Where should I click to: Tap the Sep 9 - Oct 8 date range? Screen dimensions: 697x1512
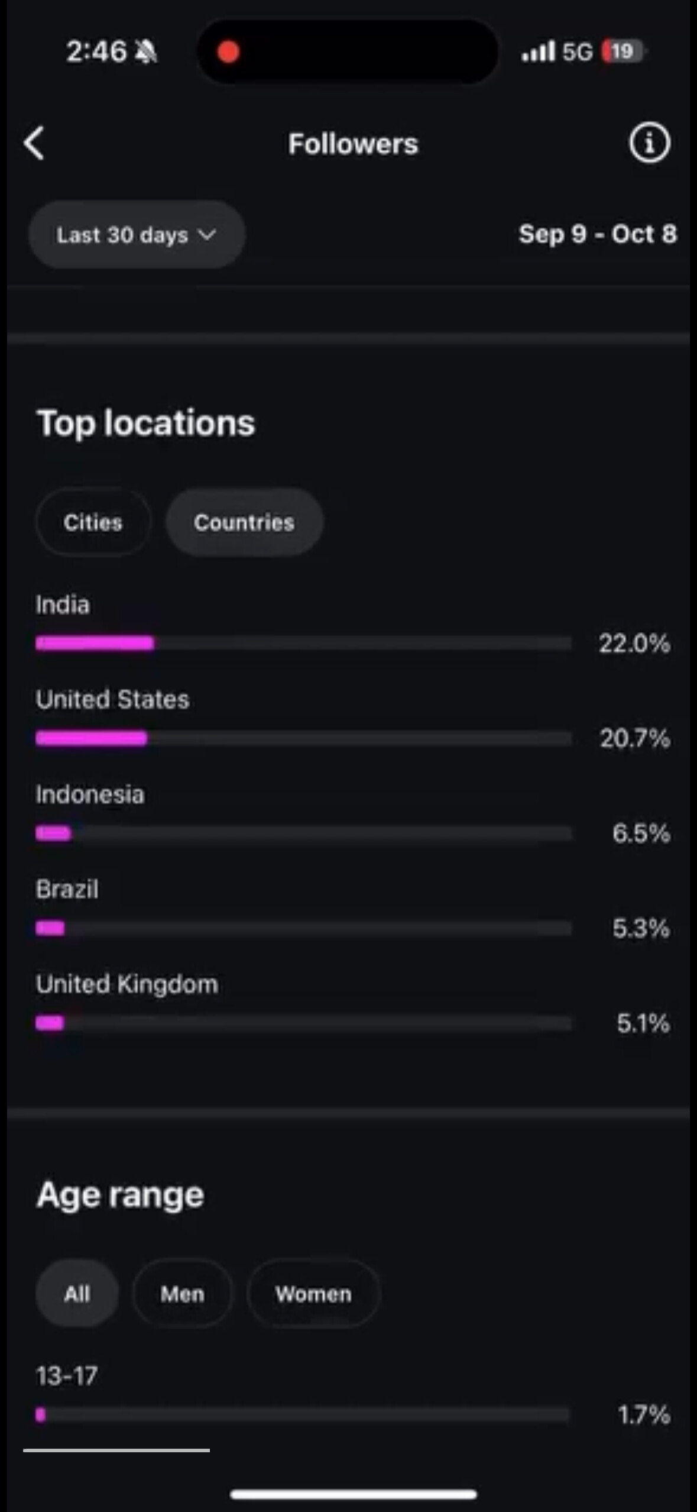point(597,234)
